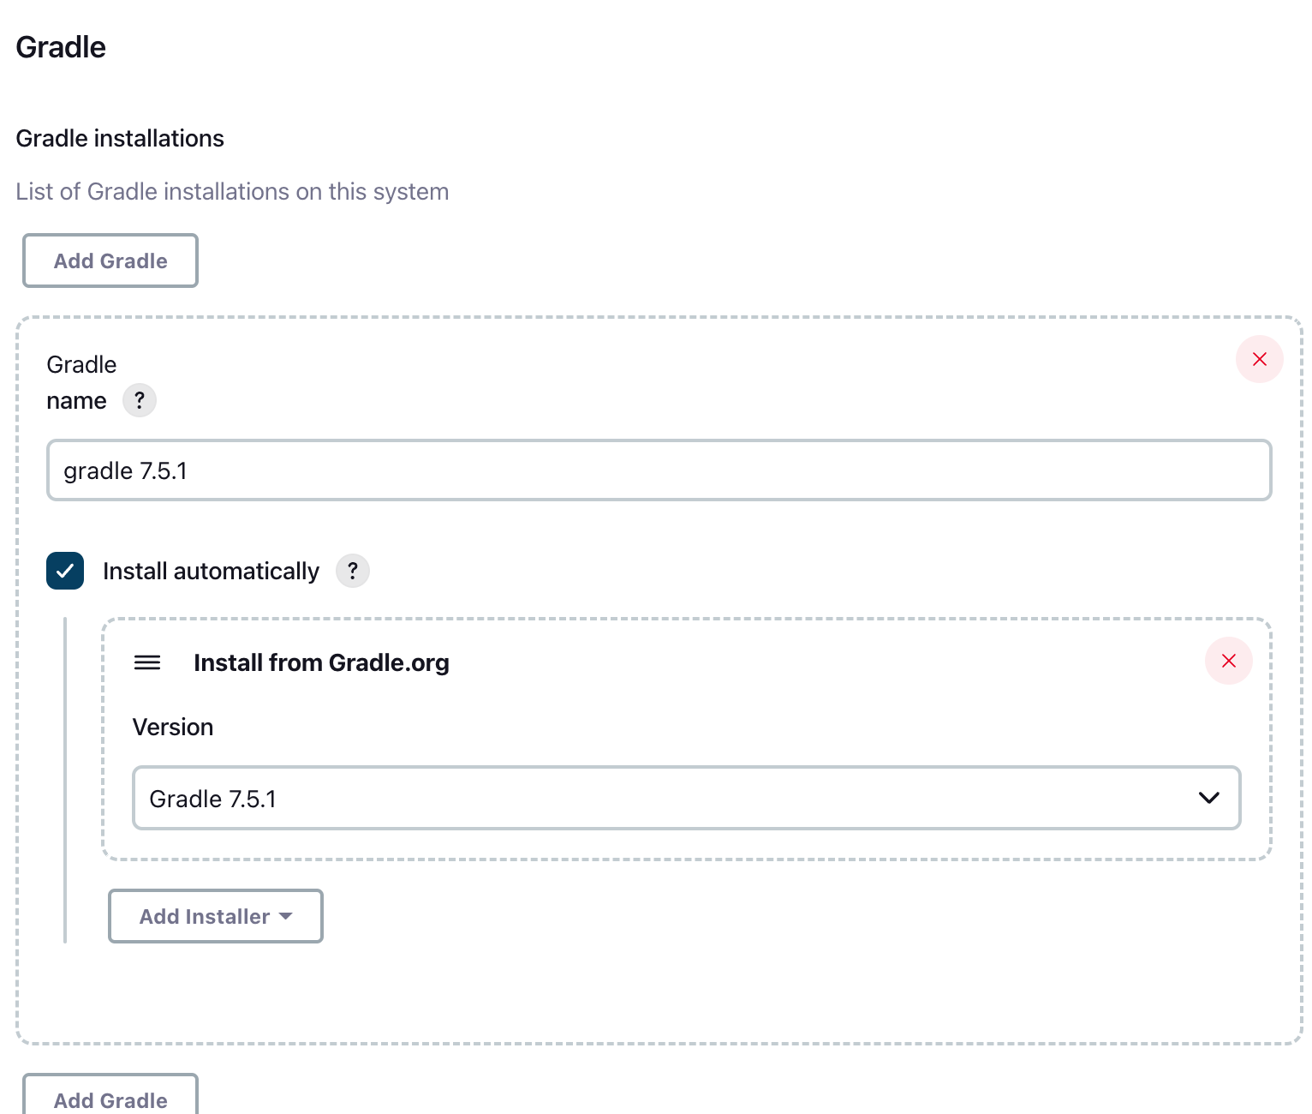The height and width of the screenshot is (1114, 1312).
Task: Click the 'Gradle' page heading
Action: [61, 47]
